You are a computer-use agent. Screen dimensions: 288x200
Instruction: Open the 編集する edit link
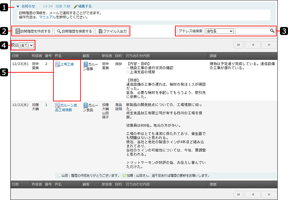pyautogui.click(x=85, y=6)
